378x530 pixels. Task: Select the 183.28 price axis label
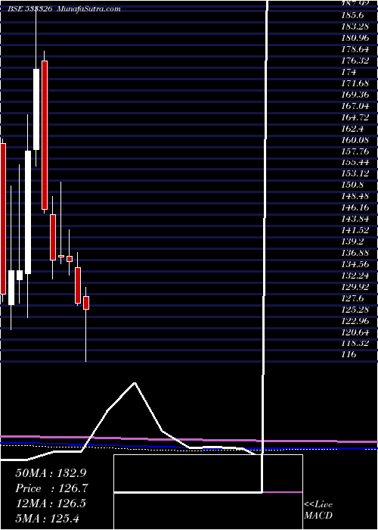click(x=355, y=26)
